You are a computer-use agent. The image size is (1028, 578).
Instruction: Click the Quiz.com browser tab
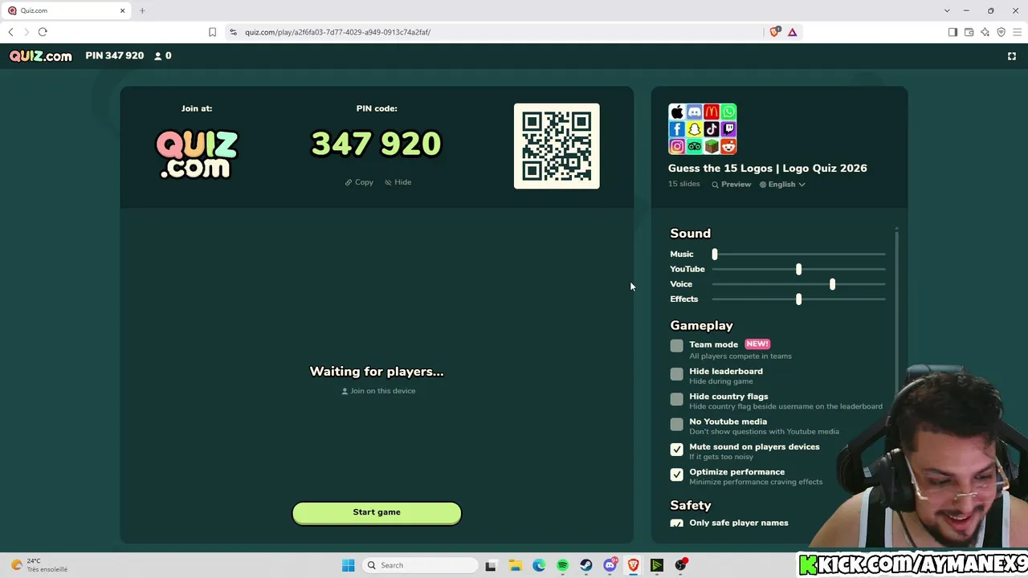(x=67, y=10)
